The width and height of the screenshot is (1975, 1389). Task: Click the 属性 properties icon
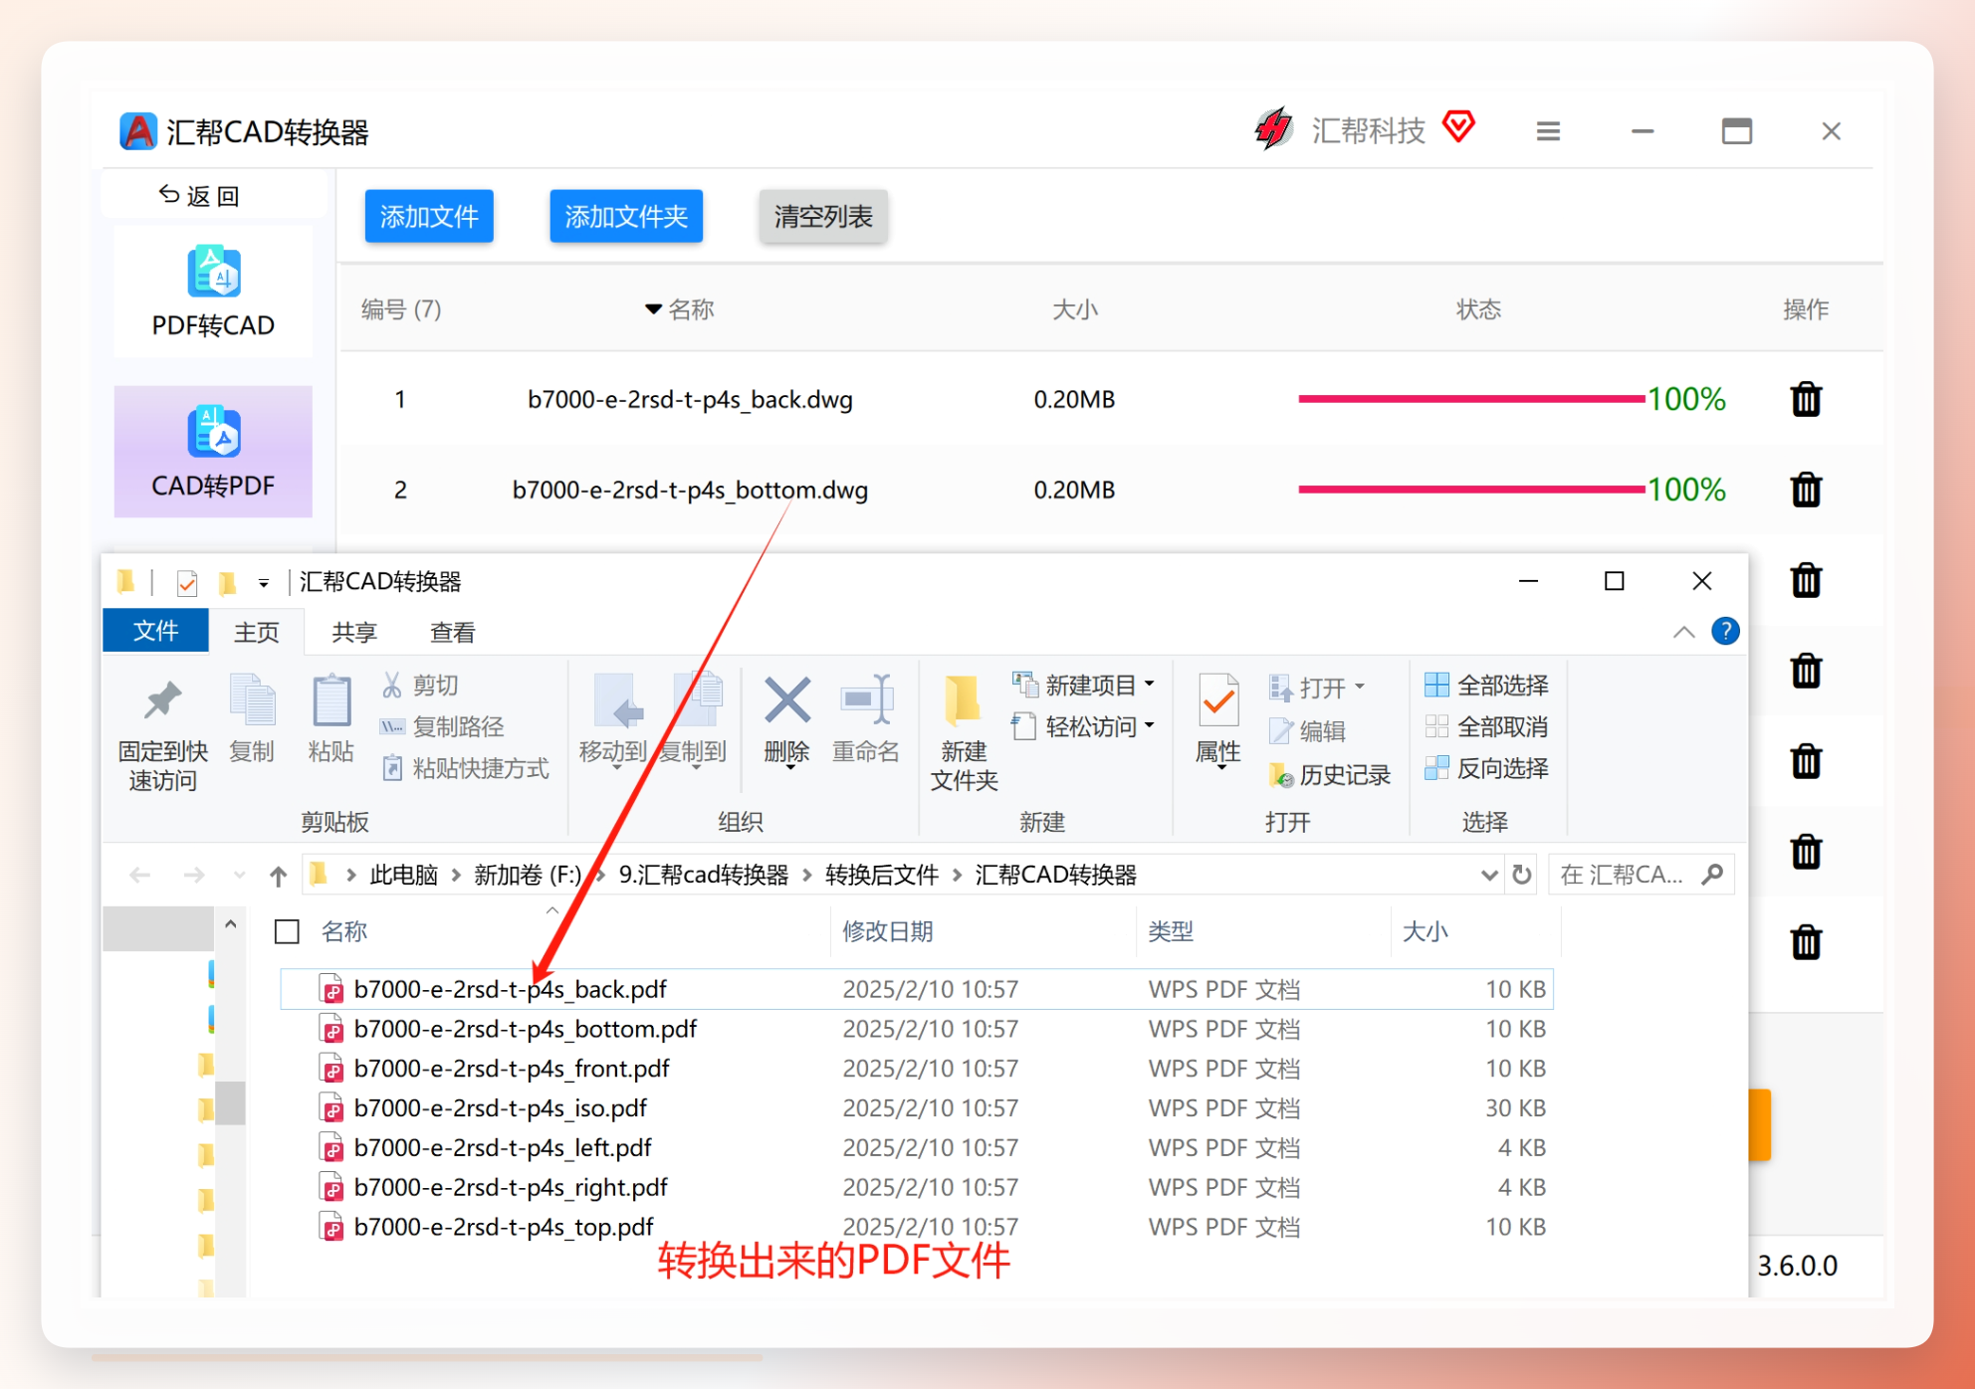tap(1218, 700)
